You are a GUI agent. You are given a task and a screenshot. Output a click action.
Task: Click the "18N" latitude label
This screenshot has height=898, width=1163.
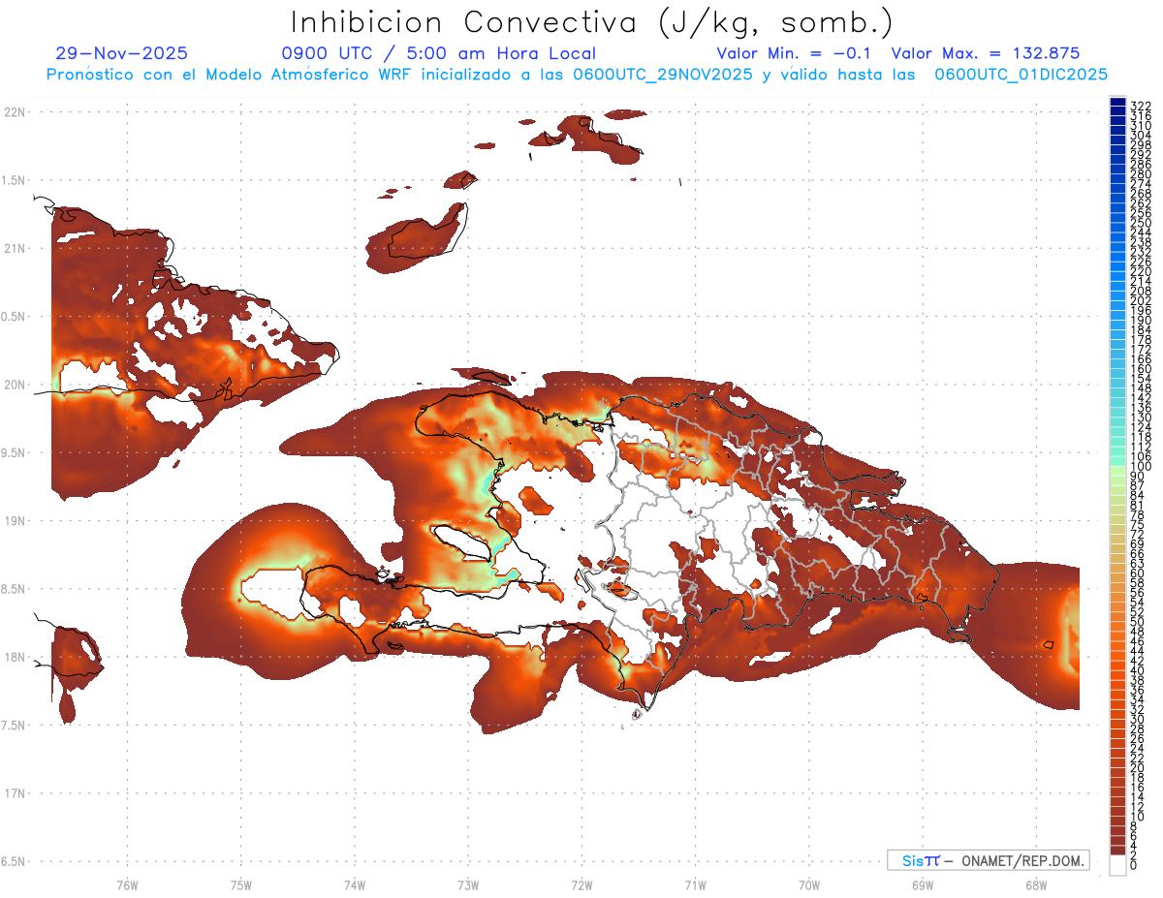pos(15,657)
